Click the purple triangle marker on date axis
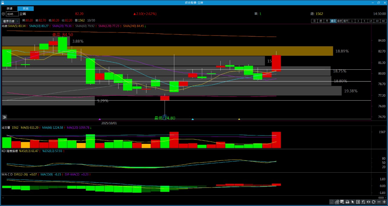 100,119
